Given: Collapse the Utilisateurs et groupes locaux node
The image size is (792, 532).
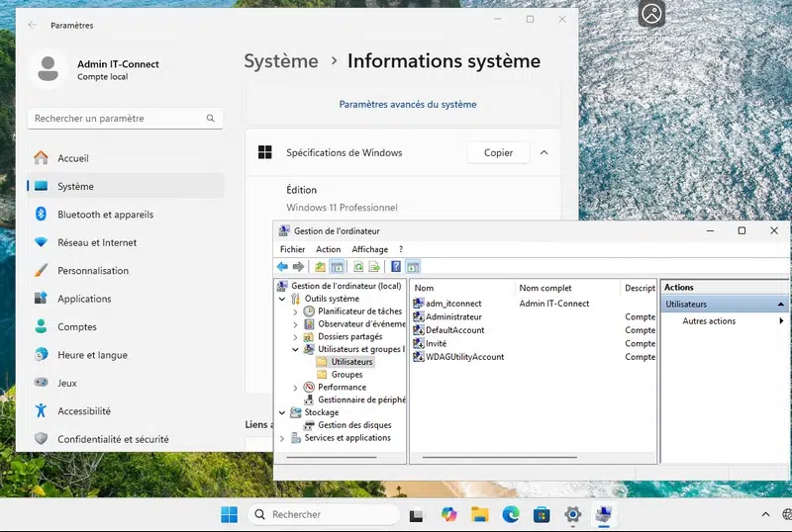Looking at the screenshot, I should coord(295,349).
